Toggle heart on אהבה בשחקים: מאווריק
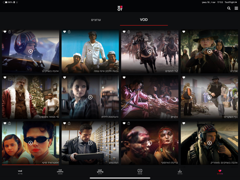Viewport: 240px width, 180px height. pos(184,123)
